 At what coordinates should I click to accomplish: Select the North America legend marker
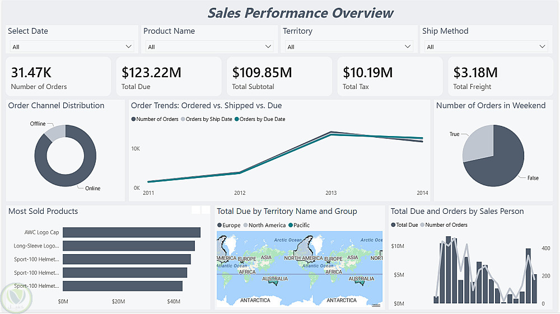point(246,225)
